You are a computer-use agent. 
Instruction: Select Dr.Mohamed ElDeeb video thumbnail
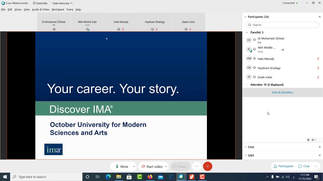coord(54,22)
